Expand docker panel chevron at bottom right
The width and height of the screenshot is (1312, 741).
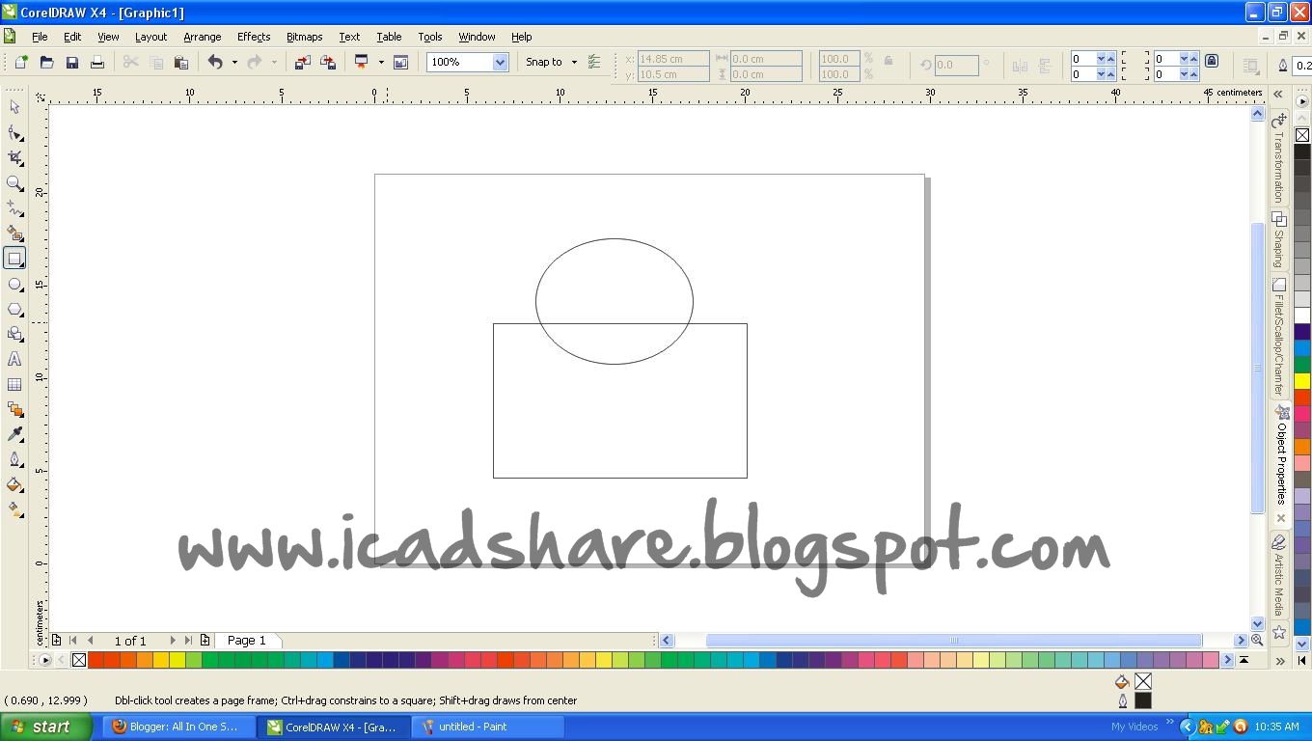(x=1279, y=661)
